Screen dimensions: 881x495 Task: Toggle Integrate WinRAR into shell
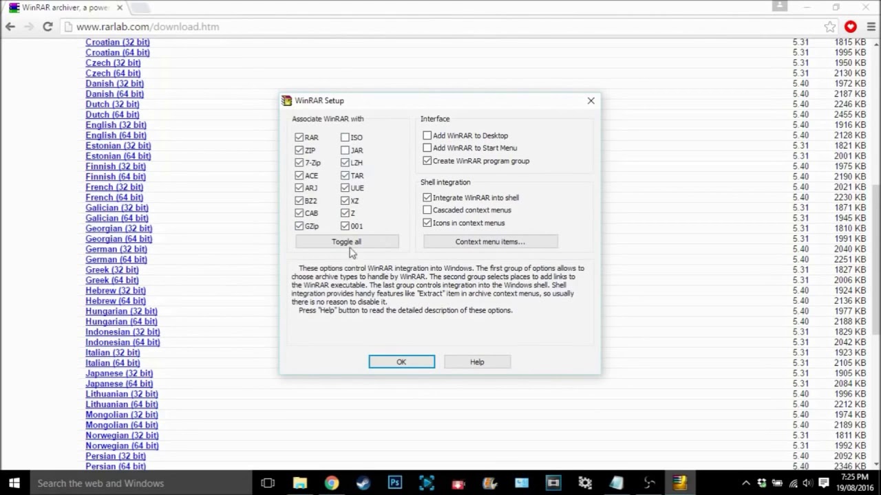click(427, 197)
